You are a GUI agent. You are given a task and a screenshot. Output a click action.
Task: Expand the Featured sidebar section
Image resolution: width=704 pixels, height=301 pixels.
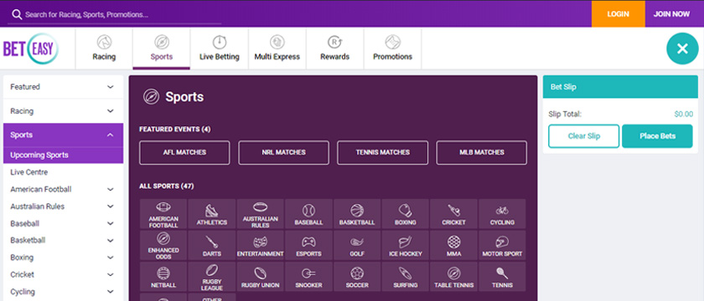point(63,87)
